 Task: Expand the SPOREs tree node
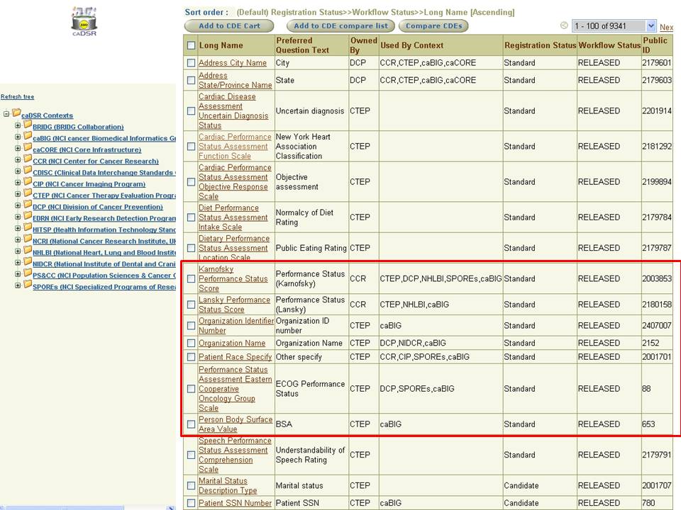(18, 285)
